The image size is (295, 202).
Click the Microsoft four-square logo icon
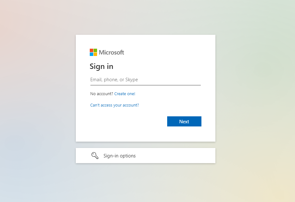tap(93, 52)
